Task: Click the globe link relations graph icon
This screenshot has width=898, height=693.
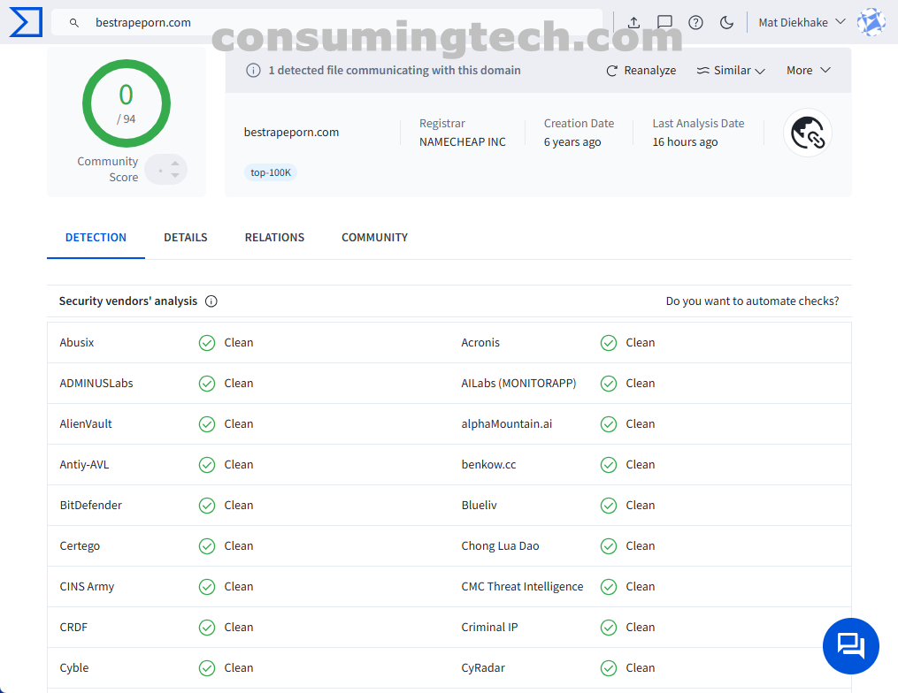Action: click(x=807, y=133)
